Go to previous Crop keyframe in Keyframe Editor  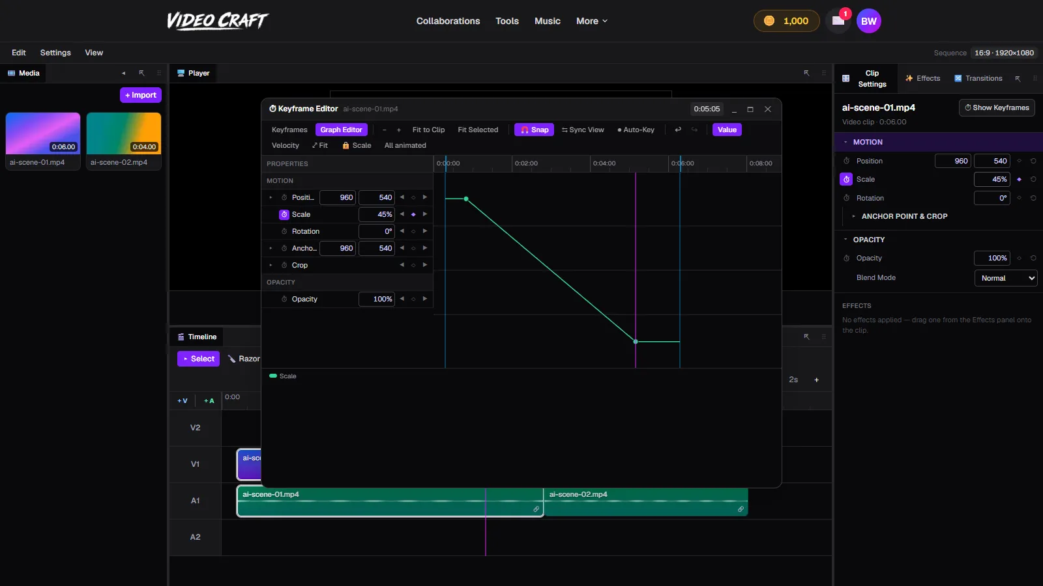click(x=402, y=265)
